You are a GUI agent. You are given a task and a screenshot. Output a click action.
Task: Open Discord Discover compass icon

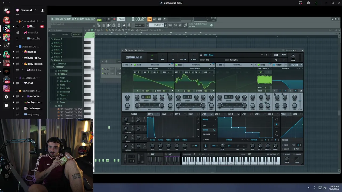click(x=6, y=105)
